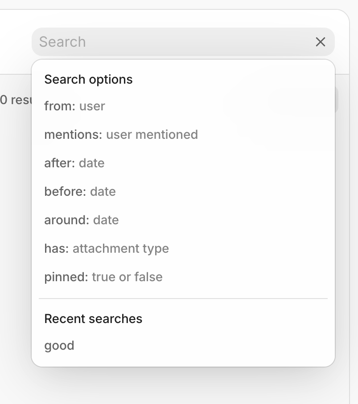Rerun the recent search "good"
Viewport: 358px width, 404px height.
[59, 346]
